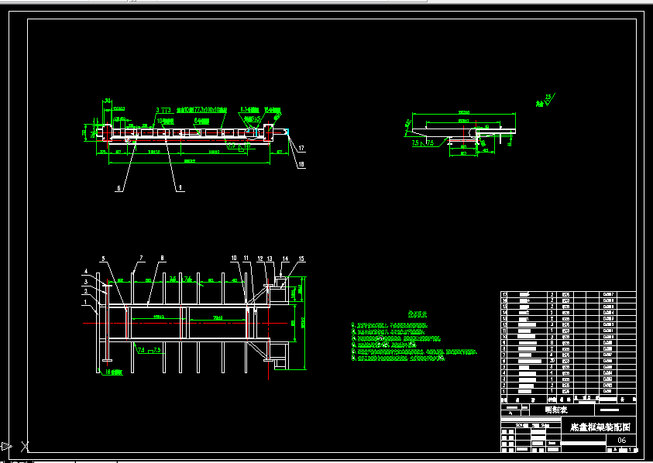The image size is (653, 463).
Task: Pick the top width dimension of the side view
Action: point(464,112)
